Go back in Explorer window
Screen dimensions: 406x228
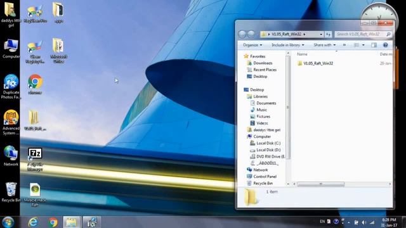(x=242, y=34)
